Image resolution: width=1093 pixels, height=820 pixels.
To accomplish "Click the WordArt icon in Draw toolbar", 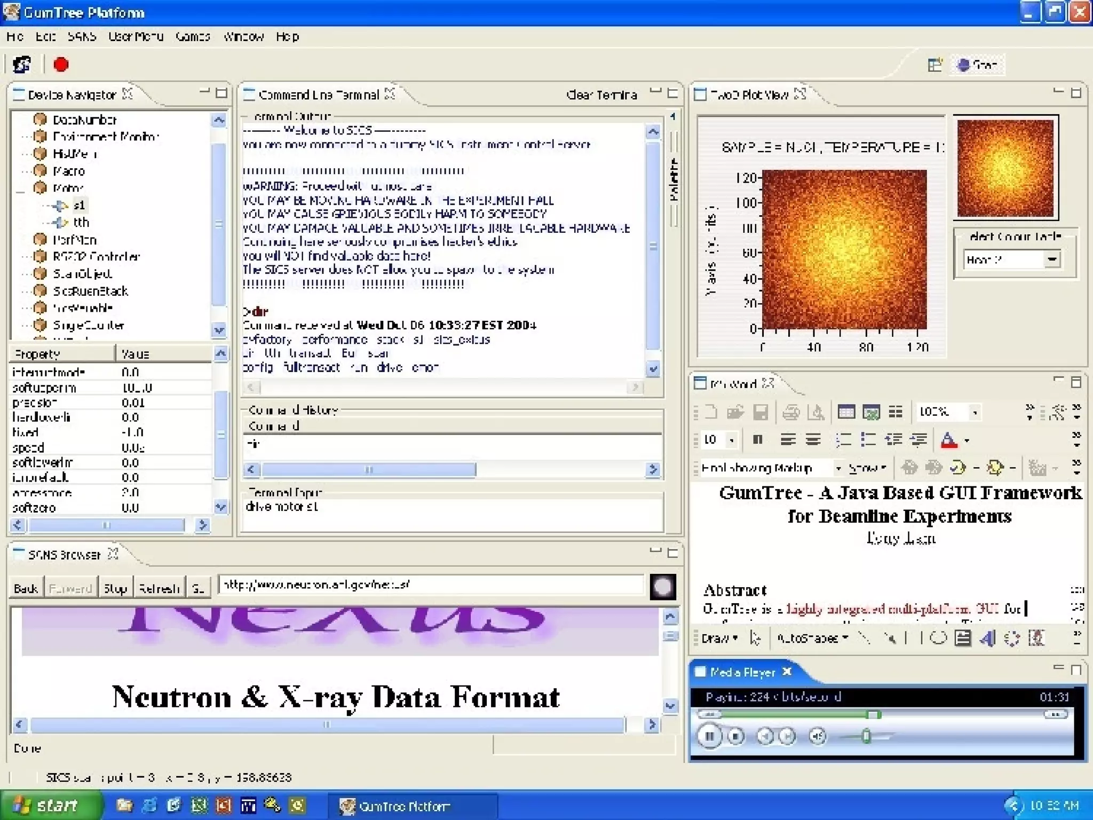I will (x=988, y=638).
